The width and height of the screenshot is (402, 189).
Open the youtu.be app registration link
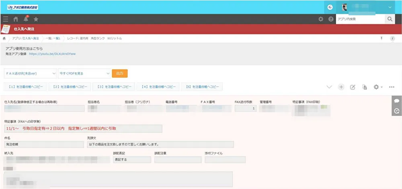[x=52, y=53]
